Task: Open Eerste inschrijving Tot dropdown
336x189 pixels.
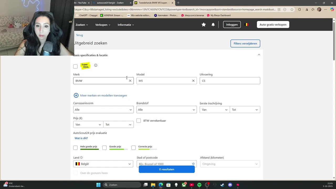Action: tap(245, 109)
